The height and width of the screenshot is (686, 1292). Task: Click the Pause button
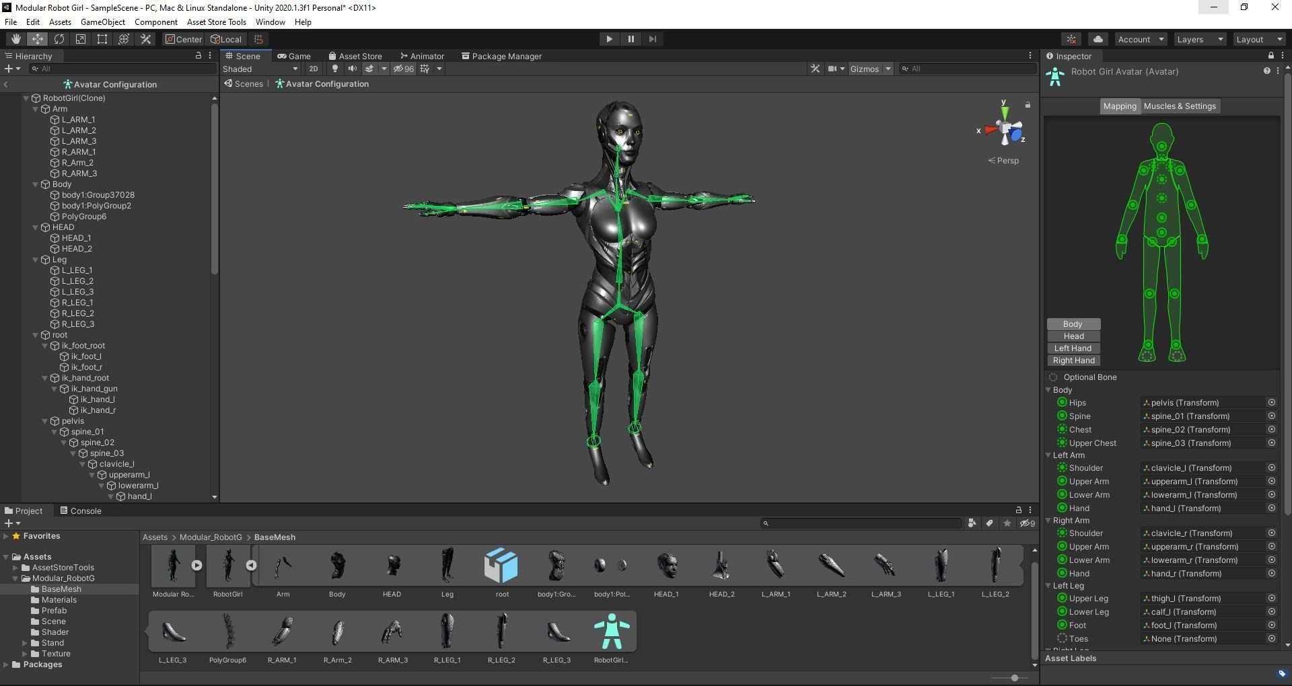pyautogui.click(x=631, y=39)
